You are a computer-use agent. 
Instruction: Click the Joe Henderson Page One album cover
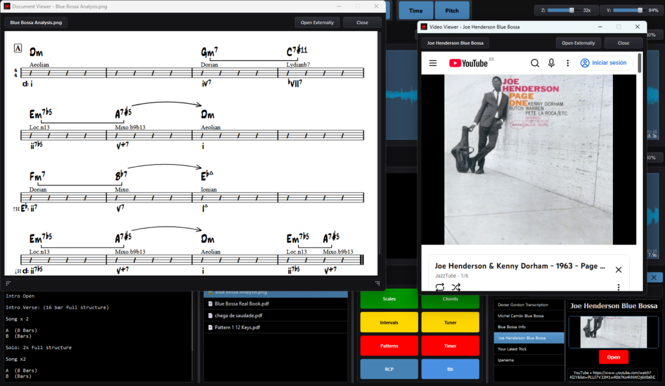pyautogui.click(x=529, y=160)
